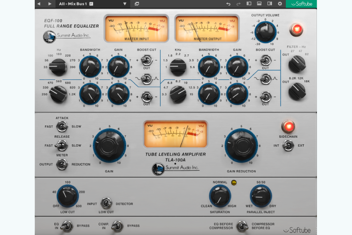
Task: Flip the Release Fast/Slow switch
Action: [x=62, y=146]
